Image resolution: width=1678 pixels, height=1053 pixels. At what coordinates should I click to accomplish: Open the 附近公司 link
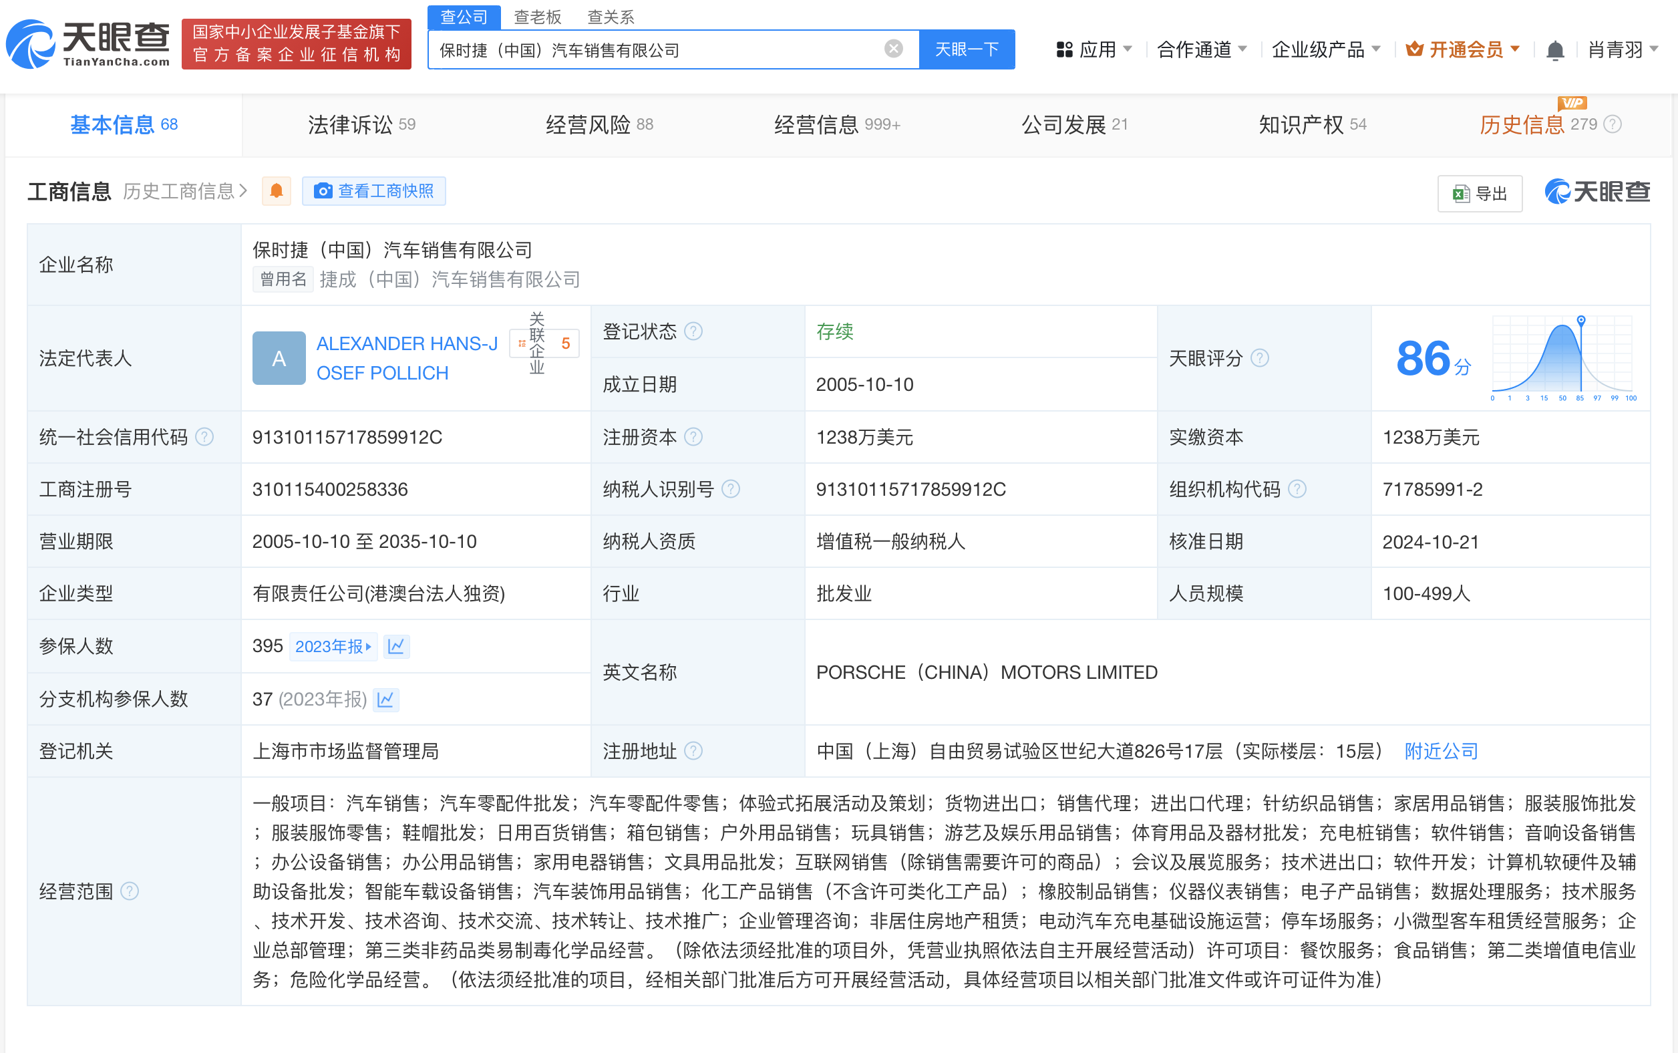pos(1442,751)
